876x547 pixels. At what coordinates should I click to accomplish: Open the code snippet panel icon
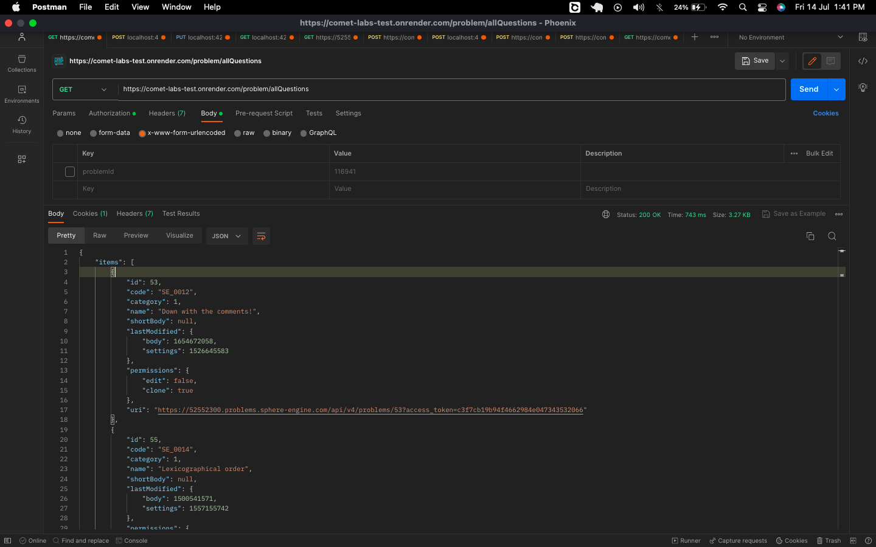tap(863, 61)
